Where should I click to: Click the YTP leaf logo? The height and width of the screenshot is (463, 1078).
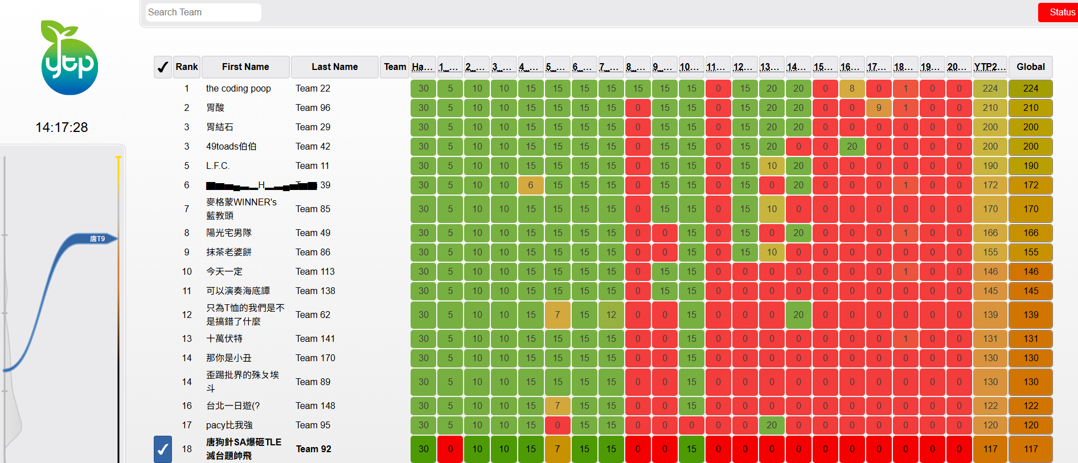(69, 57)
